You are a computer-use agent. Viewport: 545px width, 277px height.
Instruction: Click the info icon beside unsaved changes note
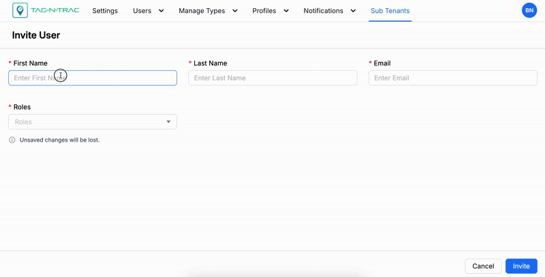(12, 140)
